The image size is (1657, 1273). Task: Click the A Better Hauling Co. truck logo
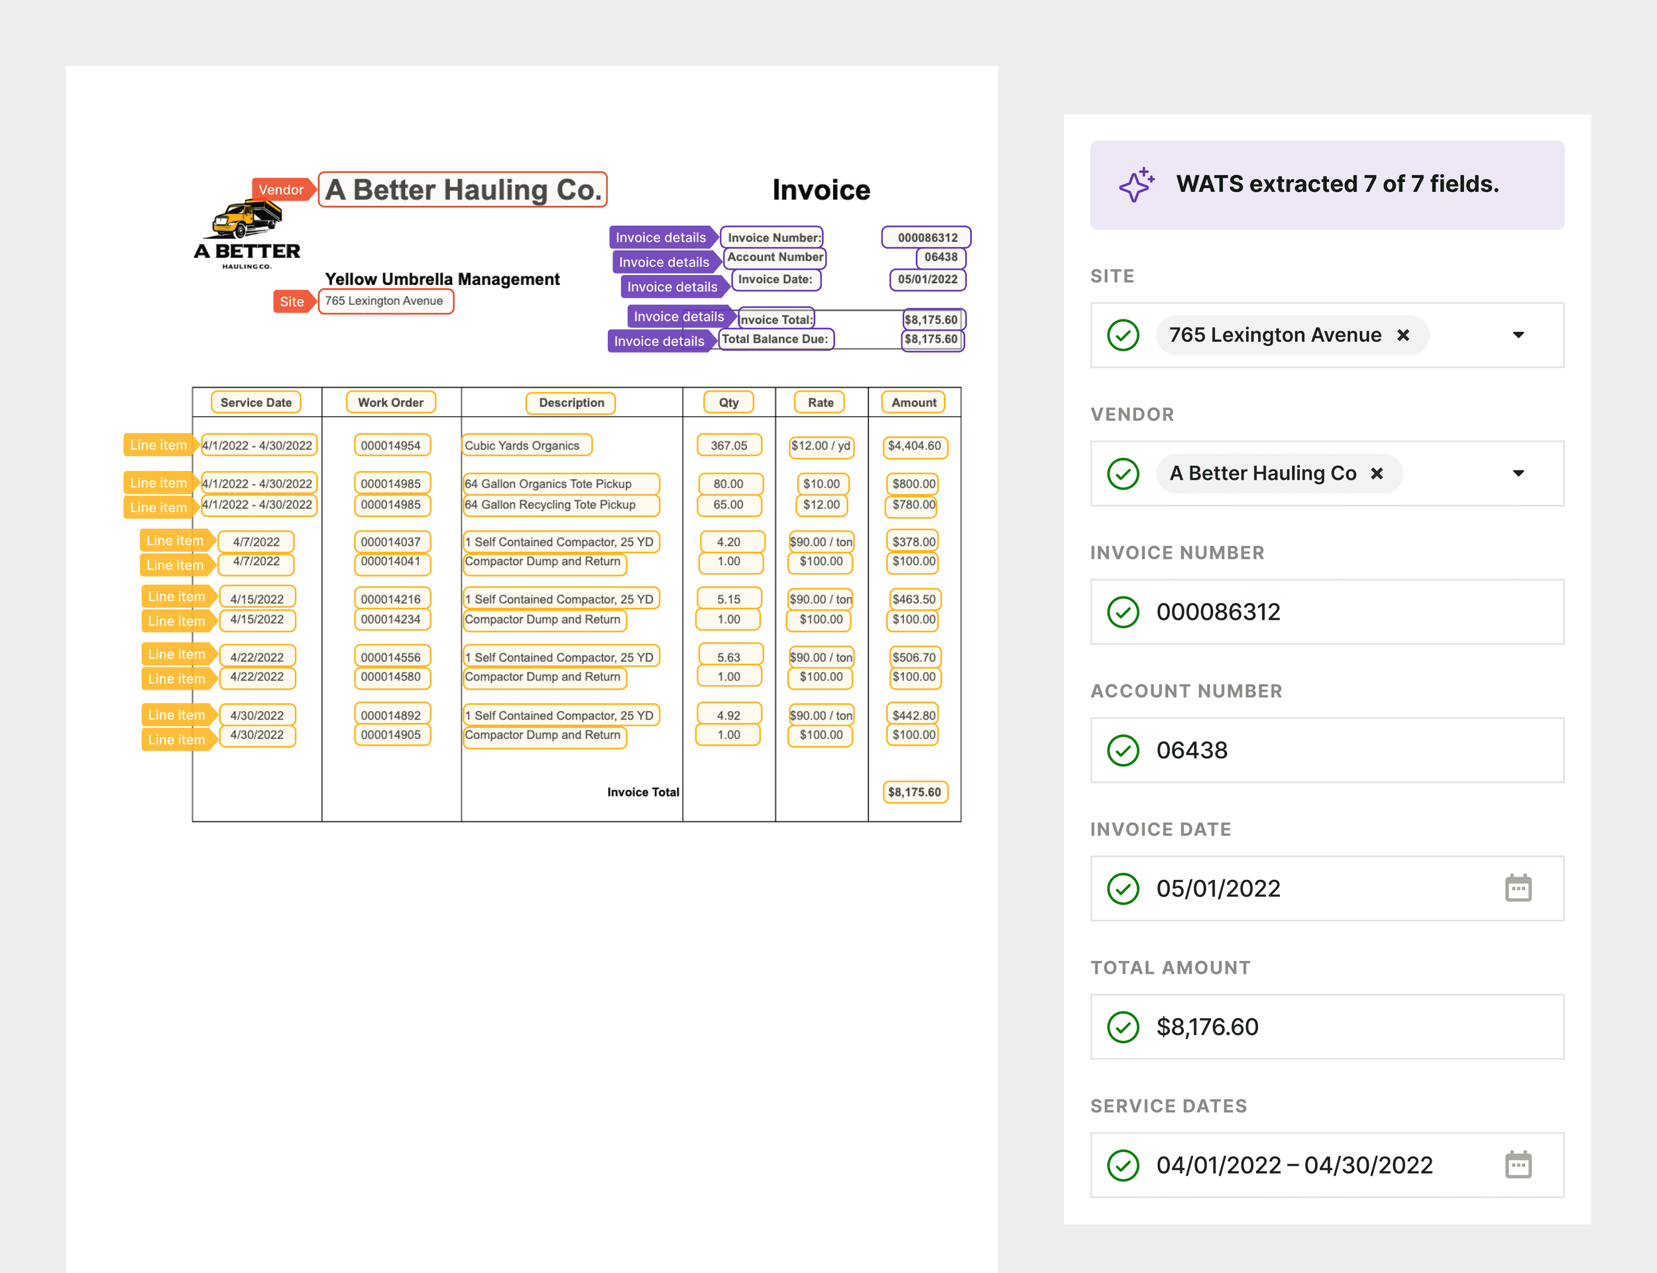pos(248,232)
